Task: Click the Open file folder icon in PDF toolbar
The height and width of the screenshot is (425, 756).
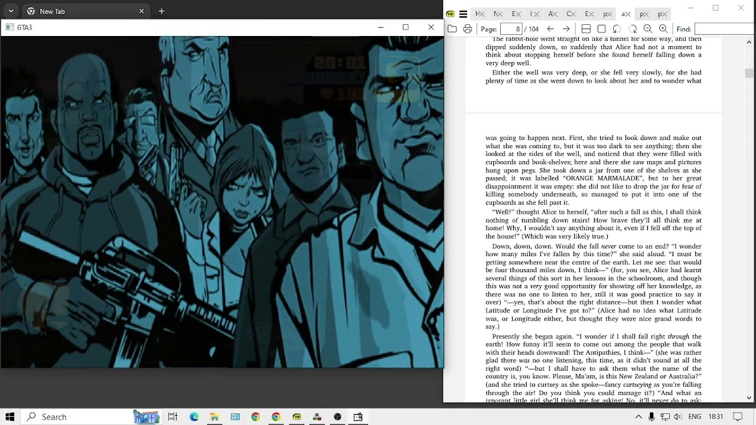Action: tap(452, 29)
